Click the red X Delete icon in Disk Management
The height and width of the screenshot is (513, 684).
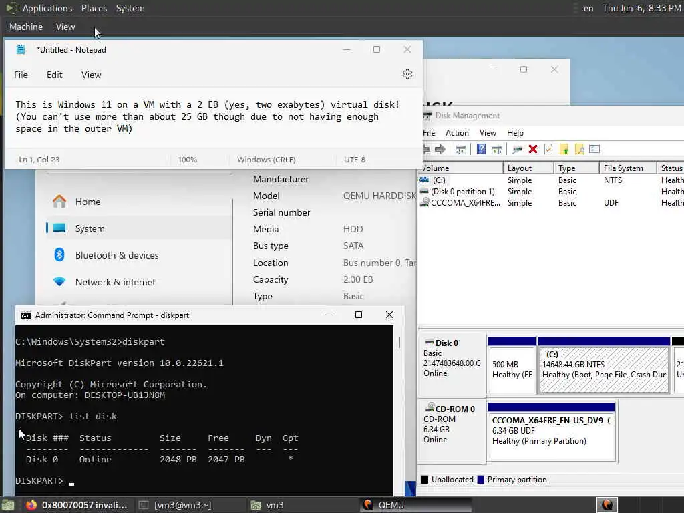[532, 149]
